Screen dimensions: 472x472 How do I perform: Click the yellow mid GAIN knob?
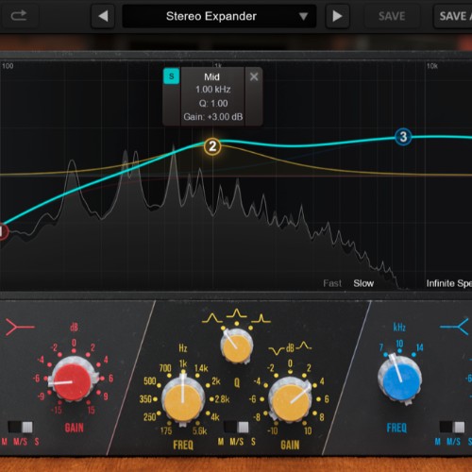290,401
